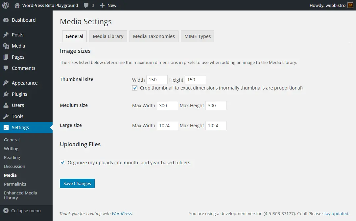Image resolution: width=356 pixels, height=221 pixels.
Task: Switch to the Media Library tab
Action: click(108, 36)
